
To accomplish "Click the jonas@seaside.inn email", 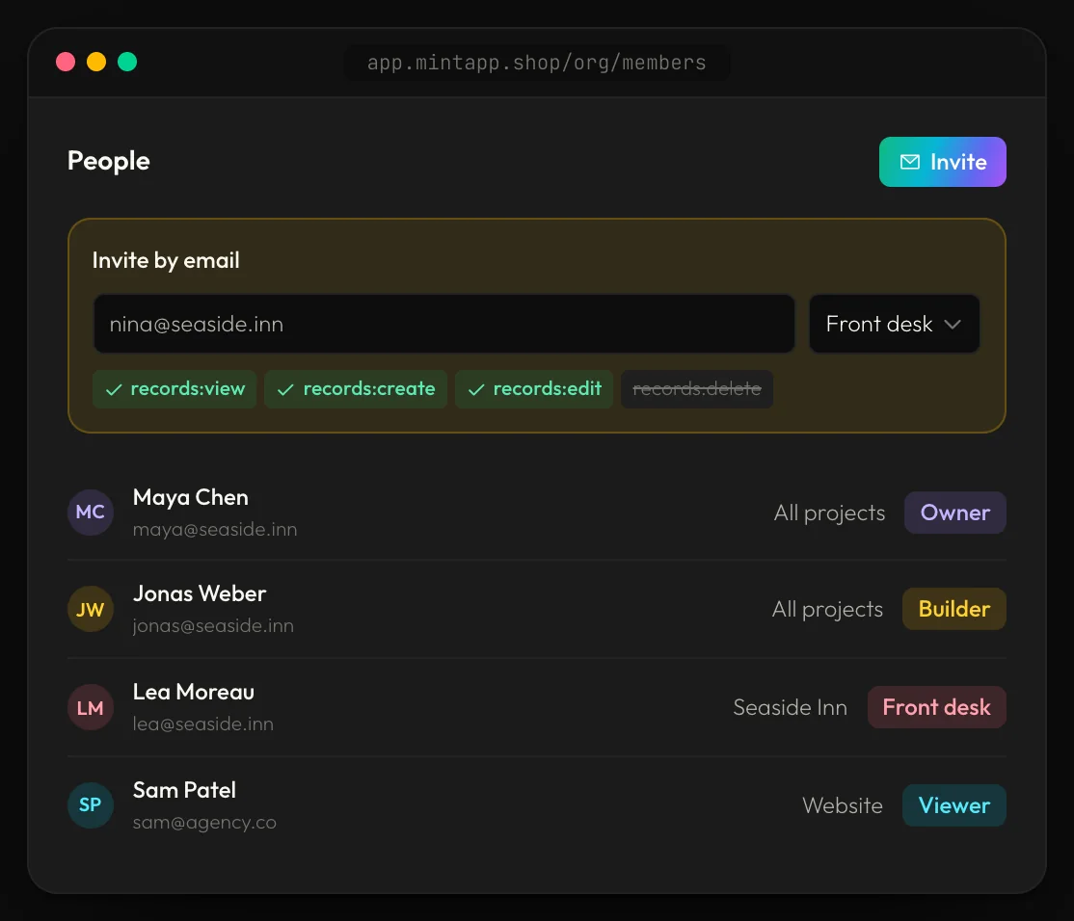I will pos(213,626).
